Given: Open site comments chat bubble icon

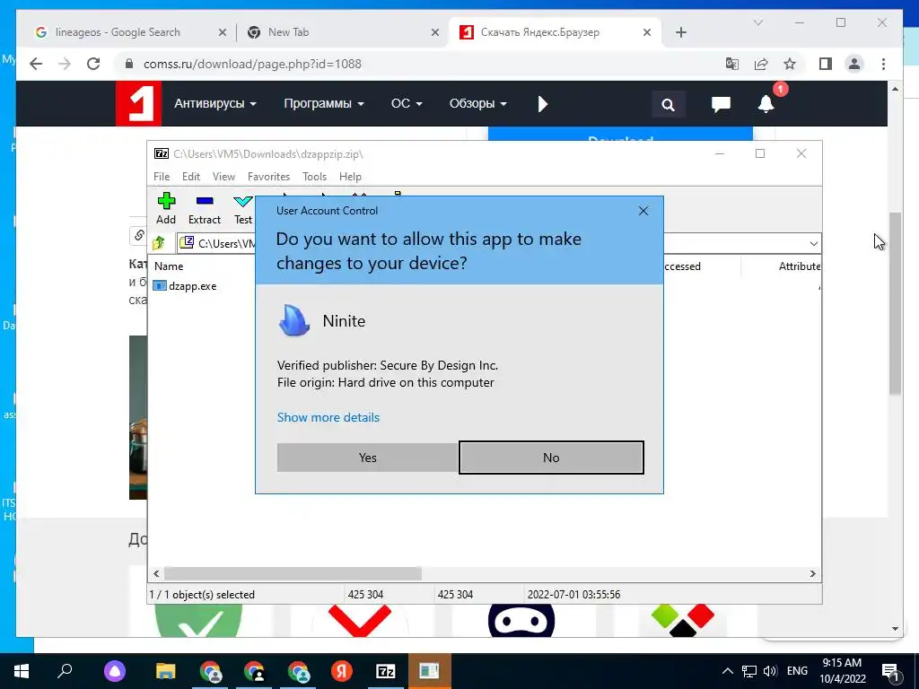Looking at the screenshot, I should 721,104.
